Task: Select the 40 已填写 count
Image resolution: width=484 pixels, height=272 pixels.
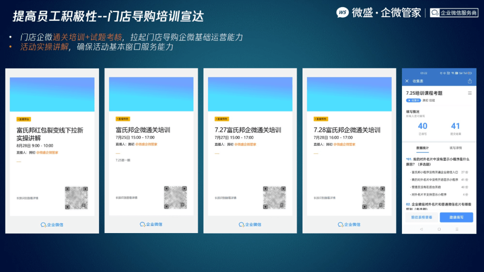Action: (423, 128)
